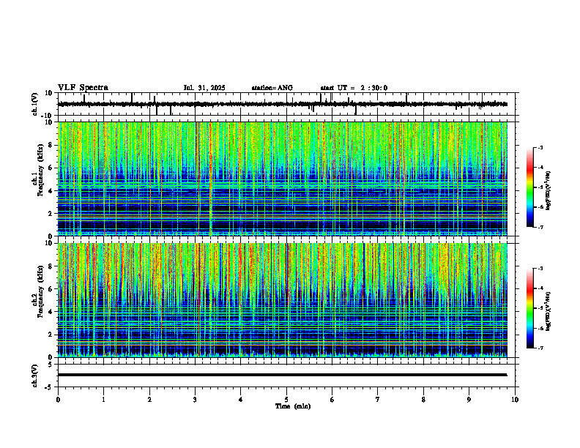The height and width of the screenshot is (448, 580).
Task: Click time axis tick label "8"
Action: (423, 400)
